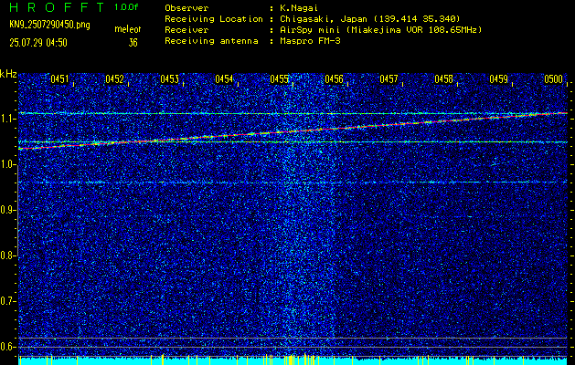The width and height of the screenshot is (575, 365).
Task: Click the 0.8 kHz axis label
Action: [7, 255]
